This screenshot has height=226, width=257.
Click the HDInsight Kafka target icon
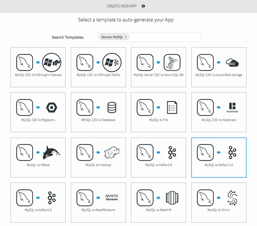pyautogui.click(x=112, y=62)
